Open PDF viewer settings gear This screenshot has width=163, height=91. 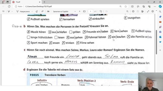coord(153,11)
